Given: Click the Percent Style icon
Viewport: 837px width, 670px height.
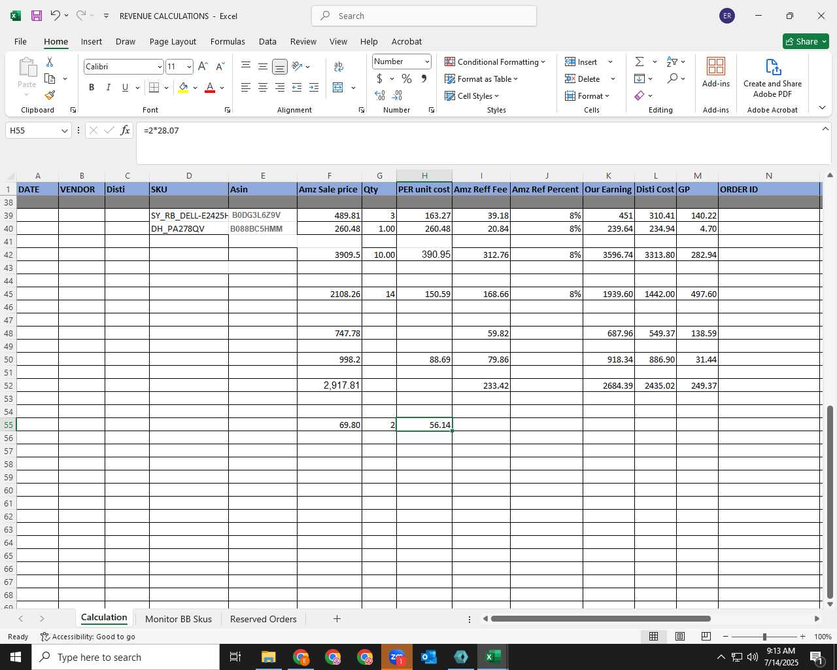Looking at the screenshot, I should point(407,79).
